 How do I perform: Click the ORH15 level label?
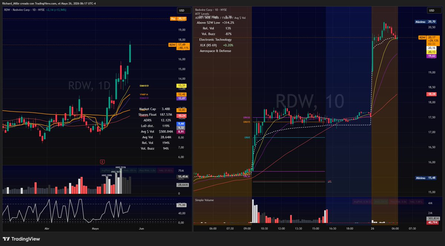point(246,122)
